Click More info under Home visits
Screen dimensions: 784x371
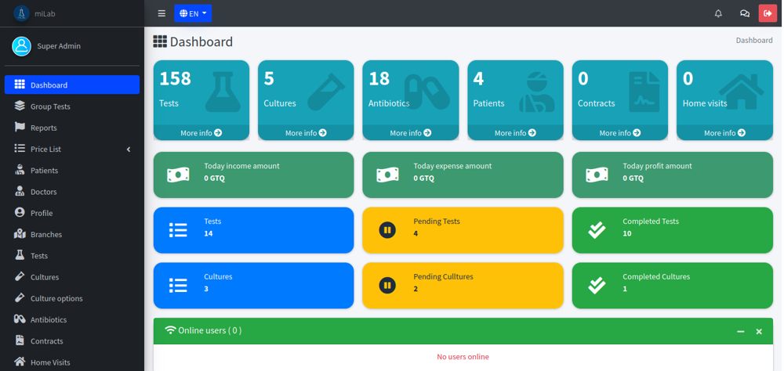[724, 133]
